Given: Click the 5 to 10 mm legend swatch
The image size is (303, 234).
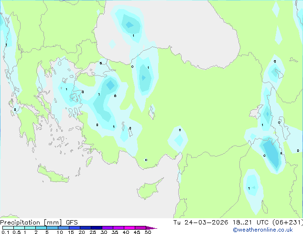Looking at the screenshot, I should point(52,228).
